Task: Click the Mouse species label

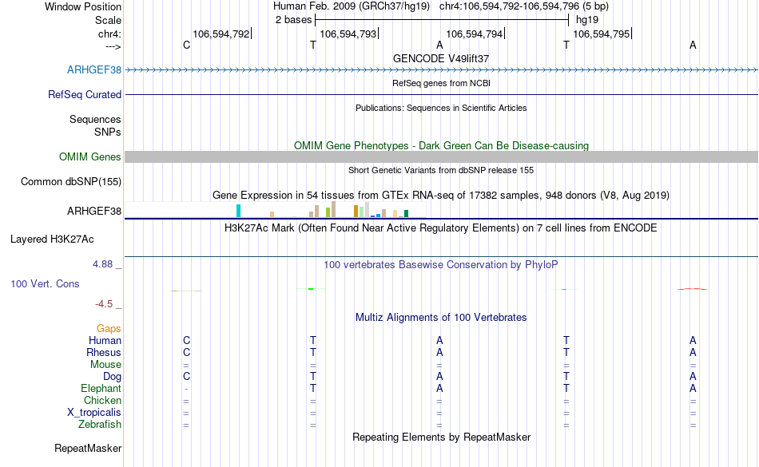Action: [105, 365]
